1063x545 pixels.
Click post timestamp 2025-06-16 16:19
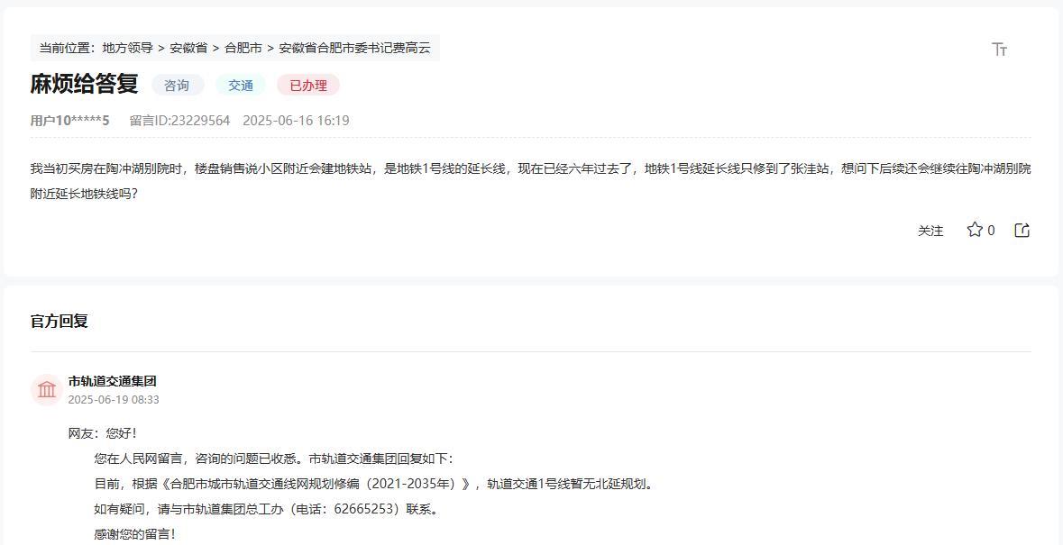pos(296,121)
